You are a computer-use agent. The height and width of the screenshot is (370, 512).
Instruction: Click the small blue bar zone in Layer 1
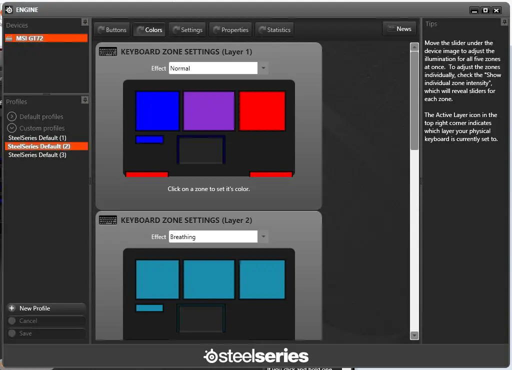149,139
